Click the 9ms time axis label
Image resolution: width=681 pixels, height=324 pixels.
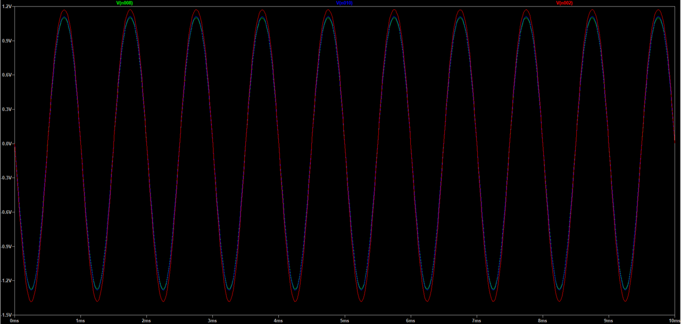point(608,321)
